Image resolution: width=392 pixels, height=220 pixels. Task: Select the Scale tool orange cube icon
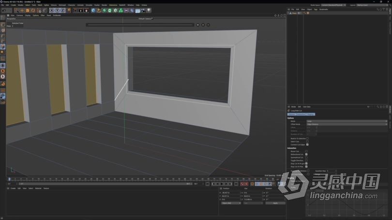point(28,11)
